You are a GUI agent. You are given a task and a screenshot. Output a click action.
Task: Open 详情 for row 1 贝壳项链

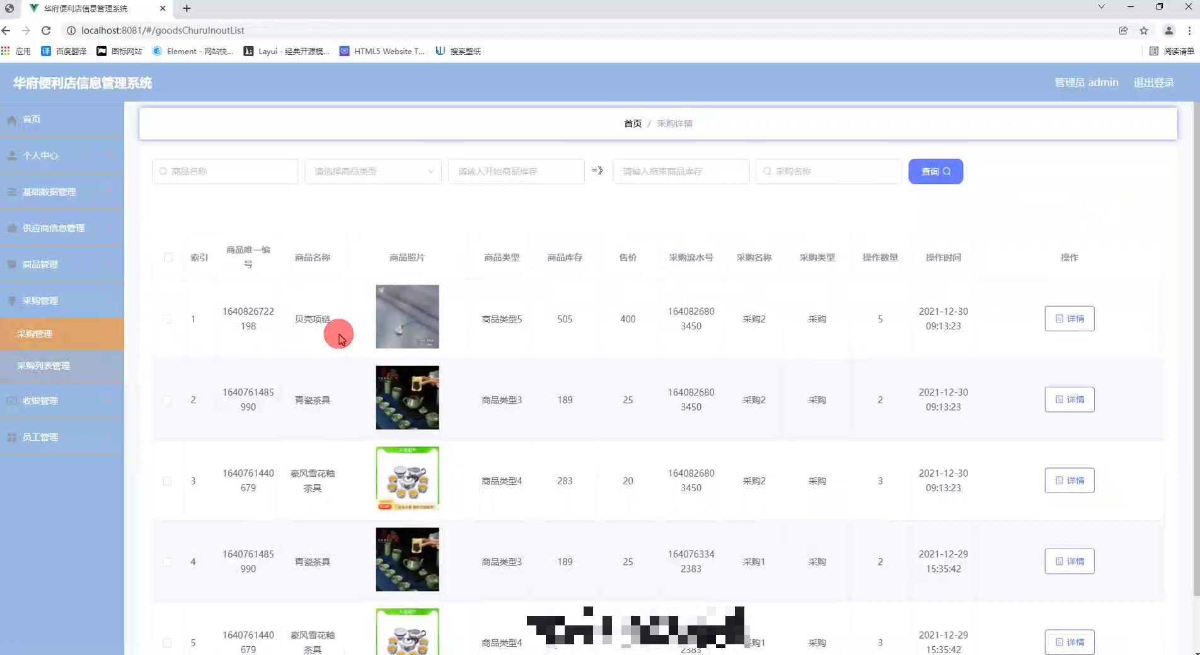(1070, 319)
